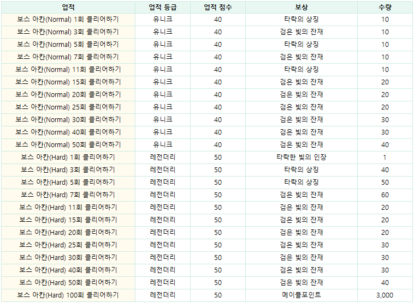Select '보스 아칸(Normal) 50회 클리어하기' cell
The height and width of the screenshot is (303, 414).
point(68,144)
